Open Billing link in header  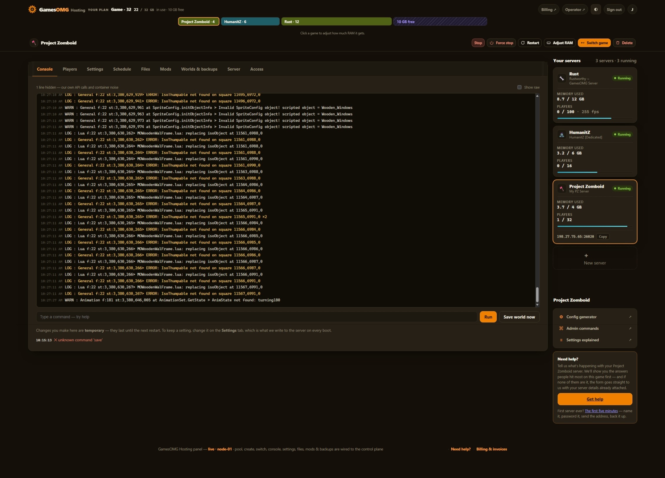pyautogui.click(x=548, y=9)
